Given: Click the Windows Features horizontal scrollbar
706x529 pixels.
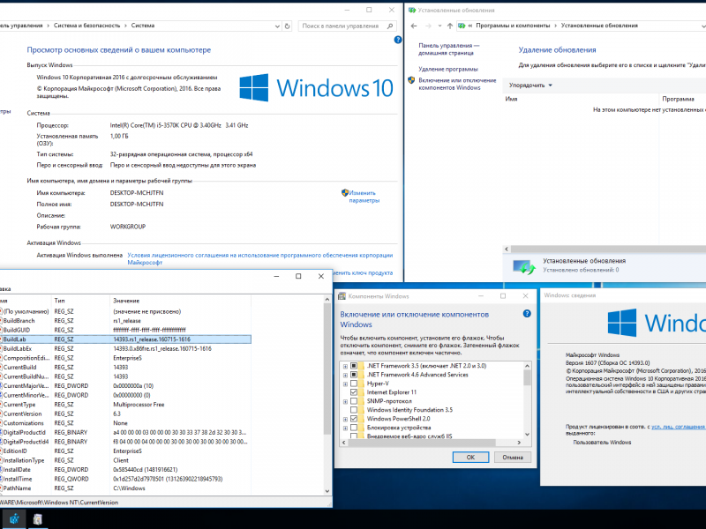Looking at the screenshot, I should (432, 443).
